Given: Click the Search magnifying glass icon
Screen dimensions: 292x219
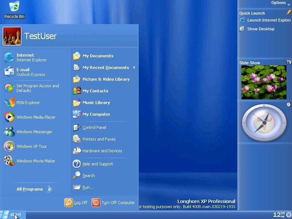Looking at the screenshot, I should [x=77, y=176].
